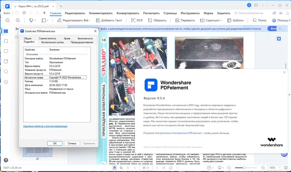Click the user account avatar icon
The width and height of the screenshot is (291, 172).
coord(249,5)
